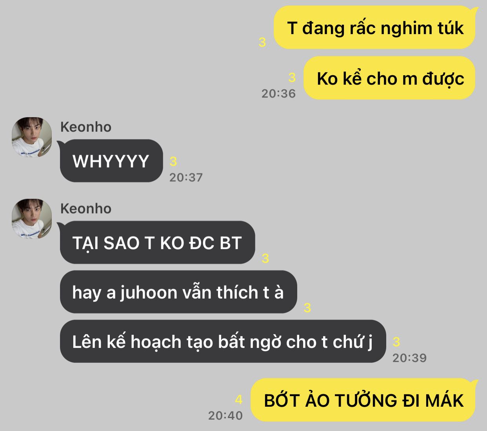Tap Keonho's avatar beside TẠI SAO message
The width and height of the screenshot is (487, 431).
pos(32,219)
